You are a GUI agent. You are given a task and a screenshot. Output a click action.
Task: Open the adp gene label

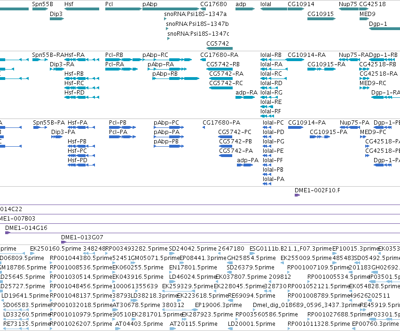point(241,4)
